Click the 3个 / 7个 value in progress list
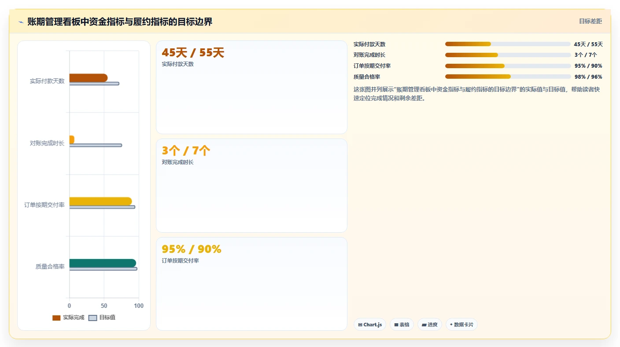 [586, 55]
